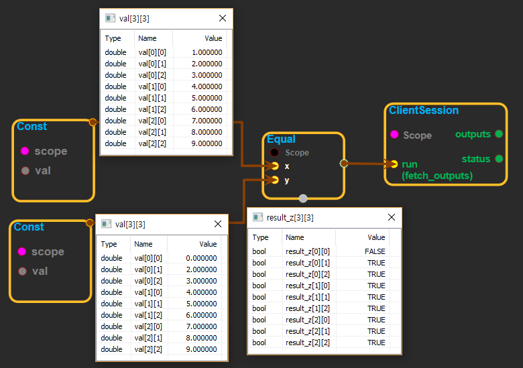
Task: Click the x input port on Equal node
Action: (275, 166)
